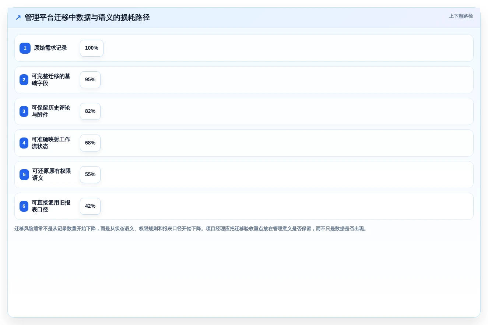
Task: Select the title 管理平台迁移中数据与语义的损耗路径
Action: click(87, 18)
